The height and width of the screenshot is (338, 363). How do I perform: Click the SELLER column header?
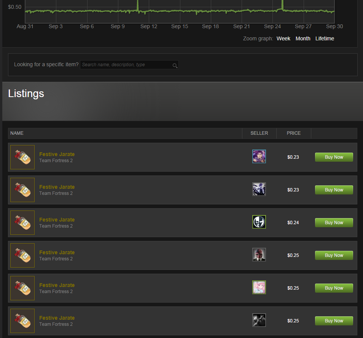(259, 133)
